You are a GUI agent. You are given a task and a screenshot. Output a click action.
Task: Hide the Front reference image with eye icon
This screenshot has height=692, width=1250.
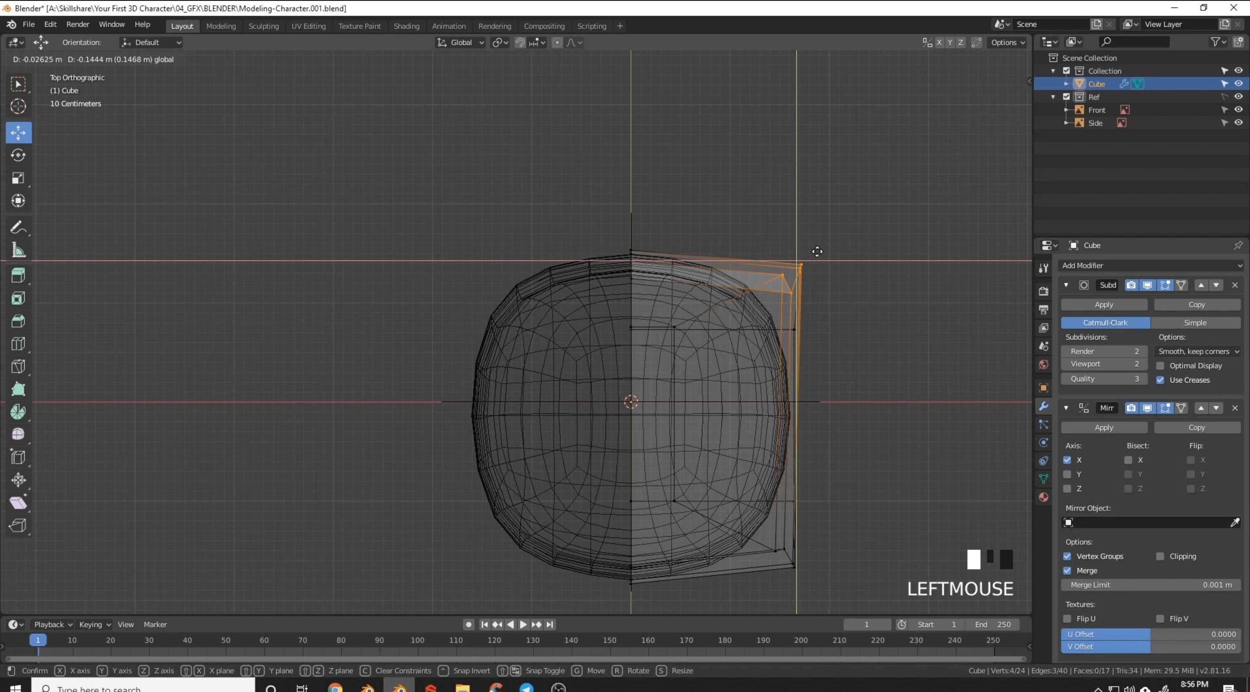[1238, 110]
